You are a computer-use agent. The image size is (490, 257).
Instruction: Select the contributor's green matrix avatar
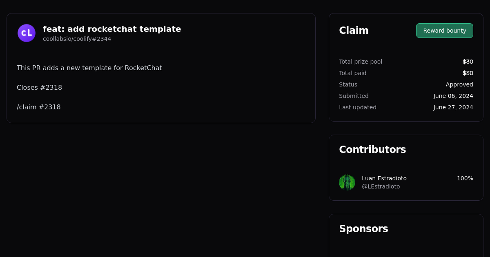click(347, 182)
